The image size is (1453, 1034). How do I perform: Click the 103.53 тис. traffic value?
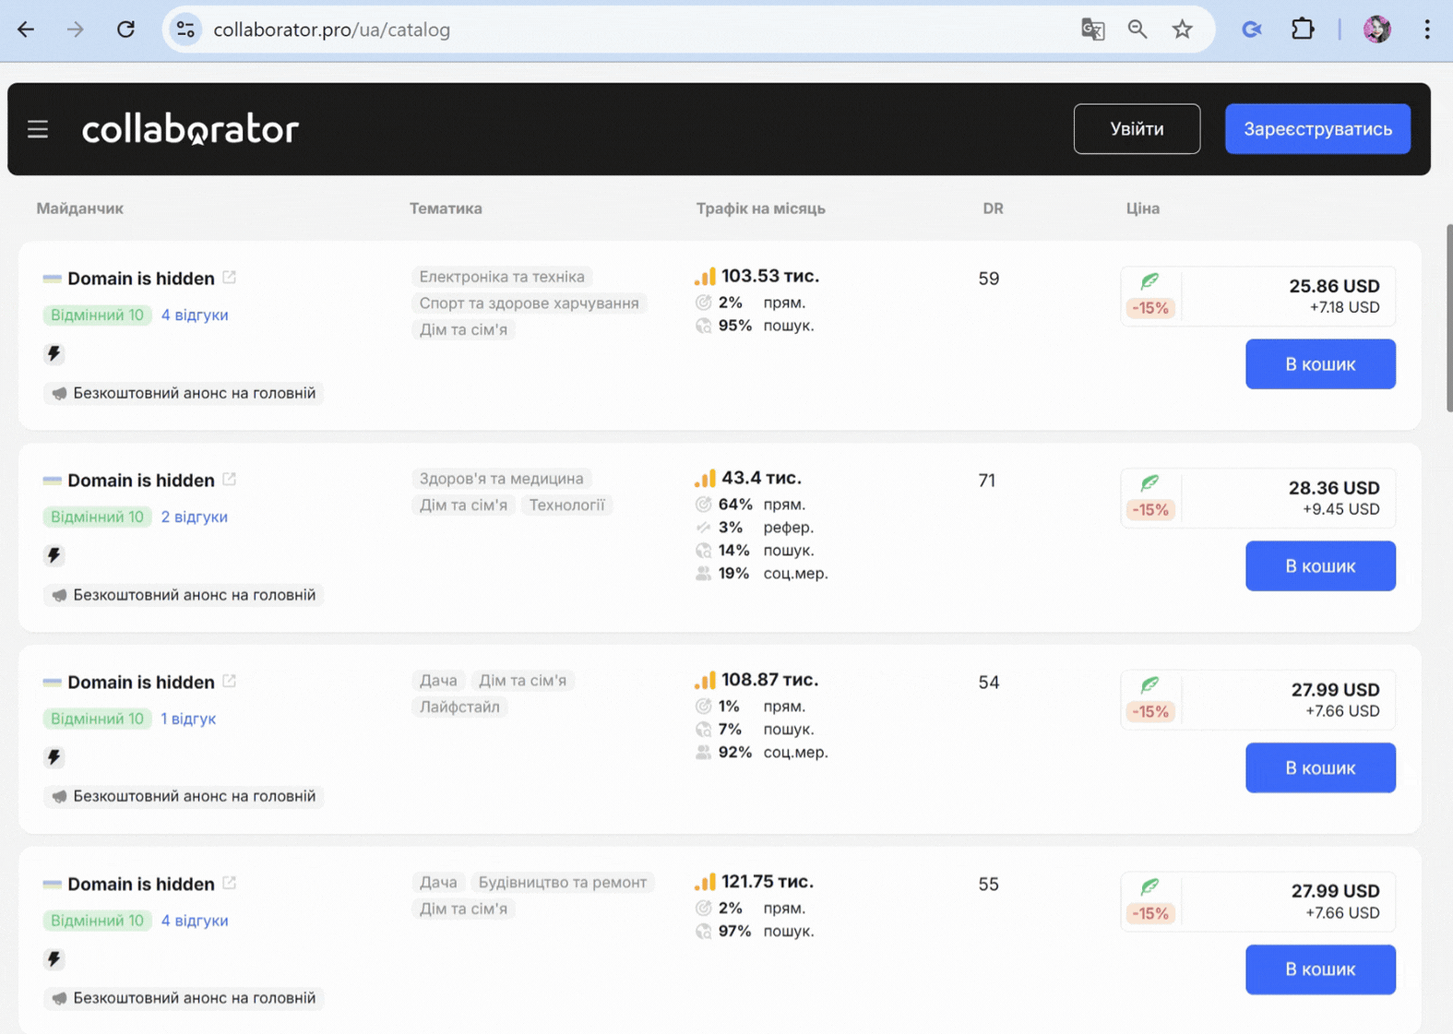769,276
